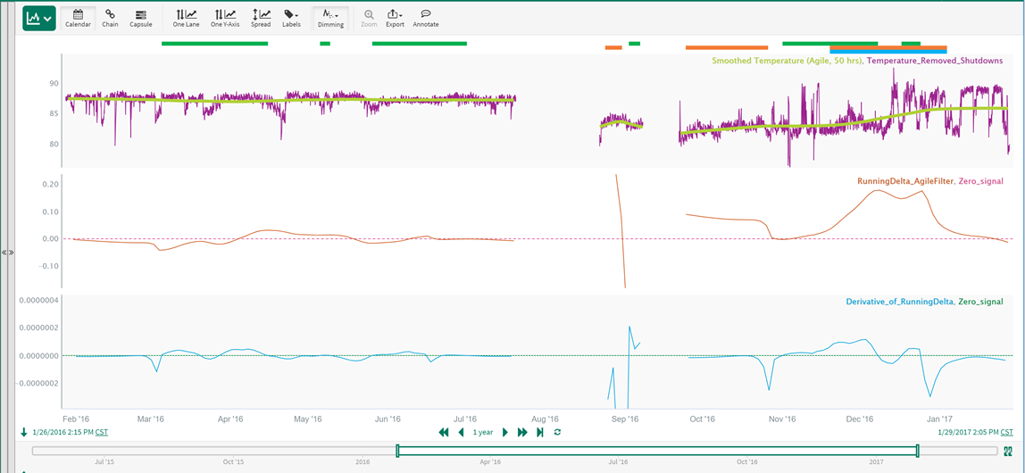Image resolution: width=1025 pixels, height=473 pixels.
Task: Edit the start date 1/26/2016 2:15 PM
Action: click(62, 432)
